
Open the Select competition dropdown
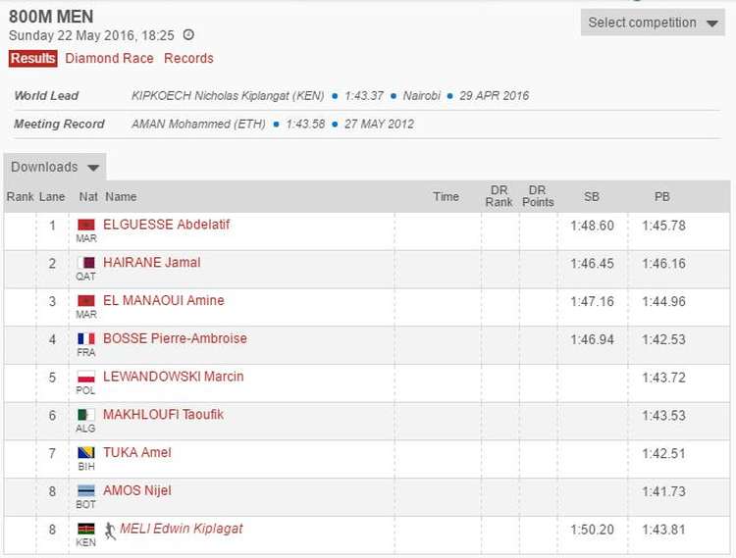point(653,23)
